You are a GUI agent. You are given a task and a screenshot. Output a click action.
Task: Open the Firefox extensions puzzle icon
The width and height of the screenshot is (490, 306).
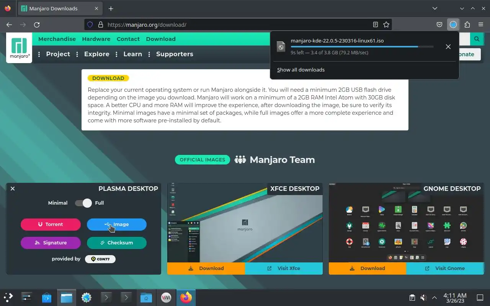[467, 24]
